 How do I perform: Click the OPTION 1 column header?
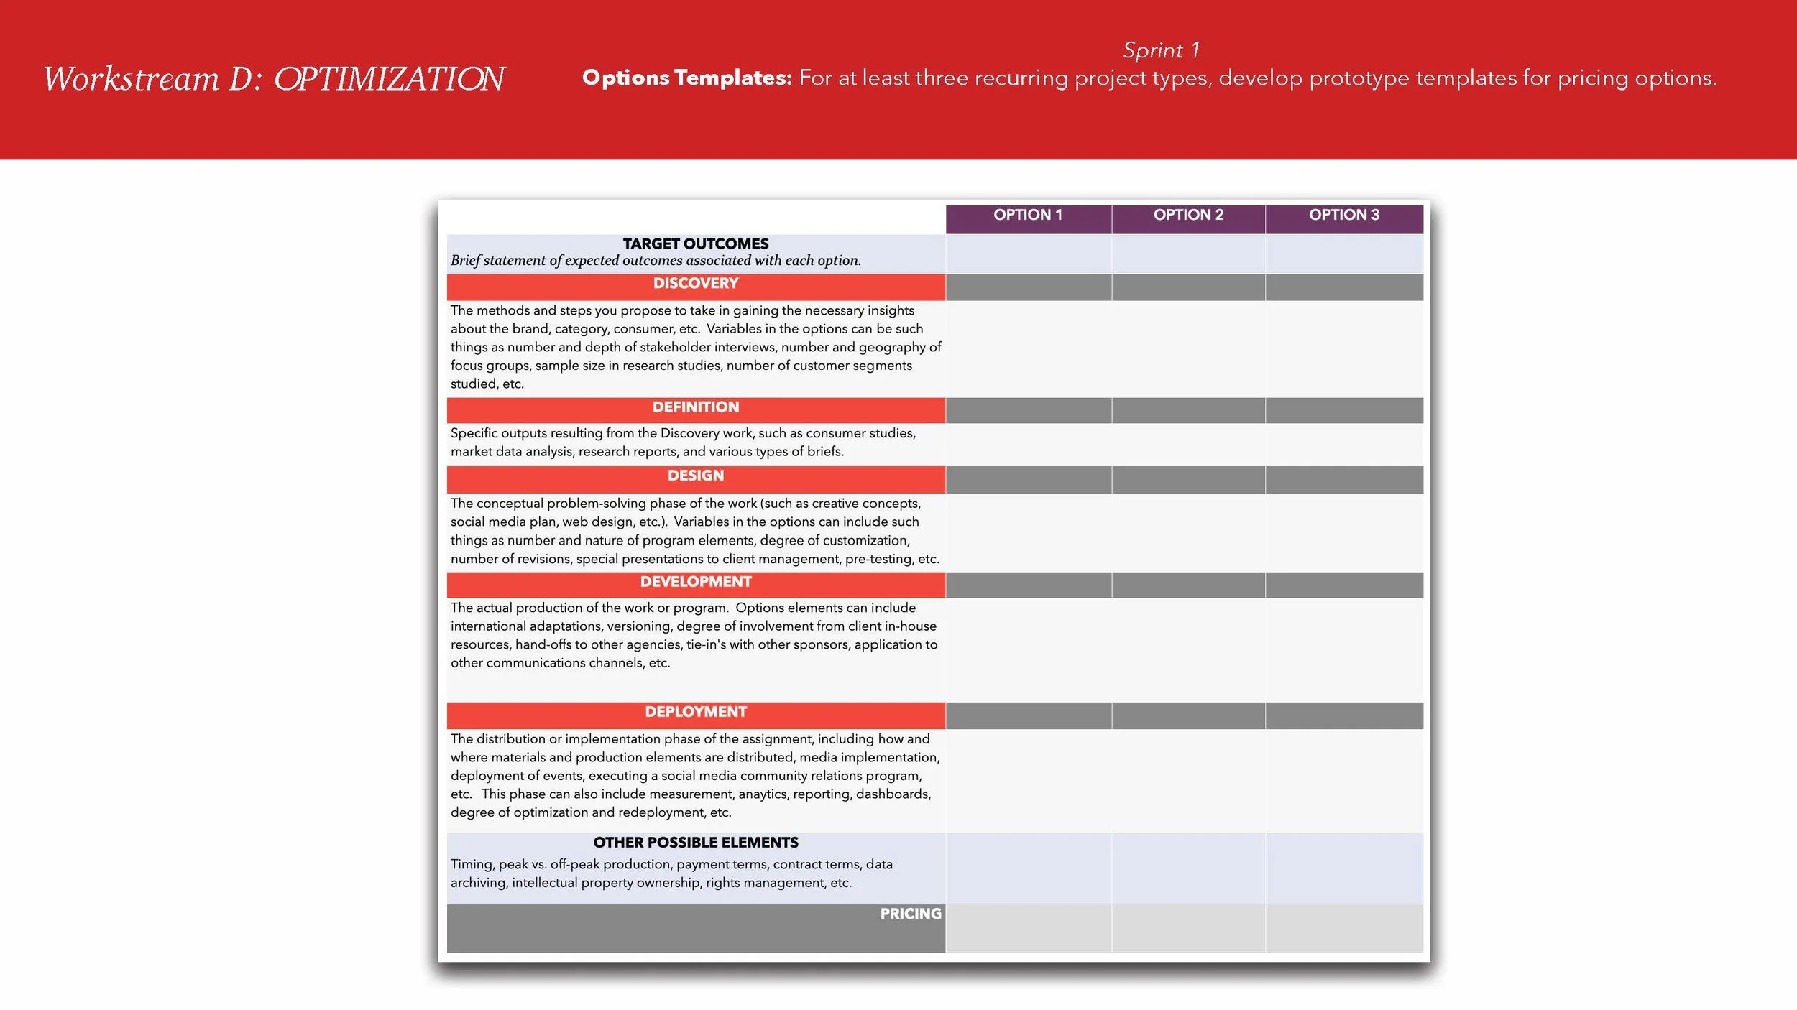pyautogui.click(x=1027, y=215)
